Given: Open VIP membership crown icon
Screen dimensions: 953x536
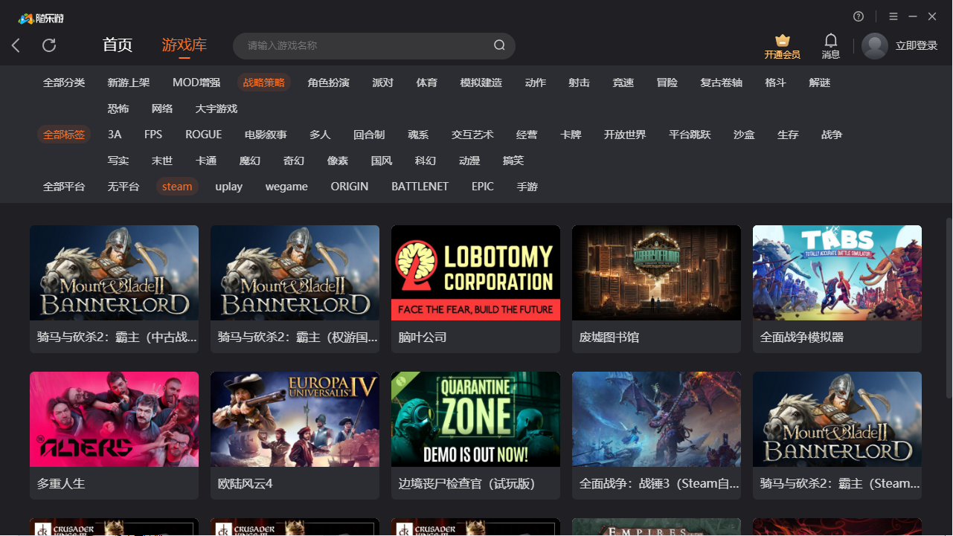Looking at the screenshot, I should pyautogui.click(x=782, y=41).
